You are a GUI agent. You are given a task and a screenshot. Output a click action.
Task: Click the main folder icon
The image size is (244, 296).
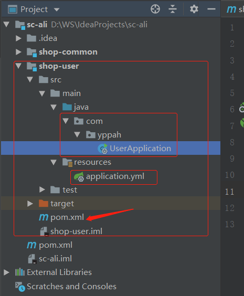[55, 93]
